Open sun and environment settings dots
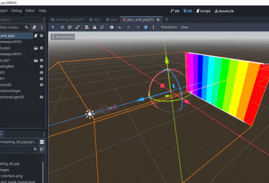269x183 pixels. coord(153,27)
